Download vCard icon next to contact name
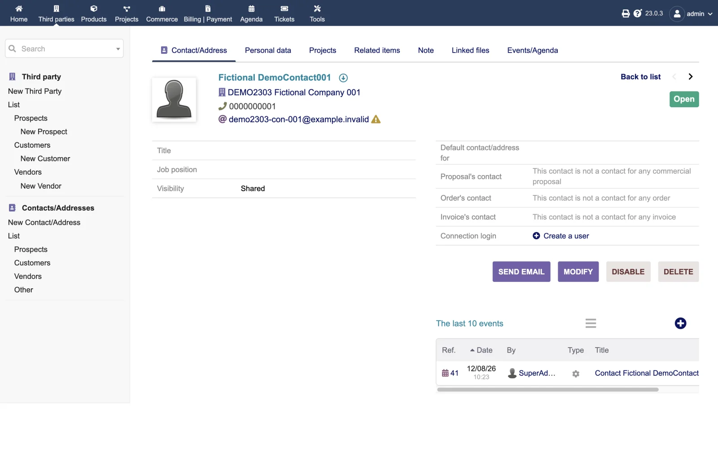718x449 pixels. pyautogui.click(x=343, y=78)
